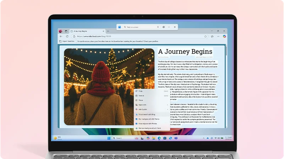Open the tab actions menu icon
Image resolution: width=284 pixels, height=159 pixels.
[66, 31]
